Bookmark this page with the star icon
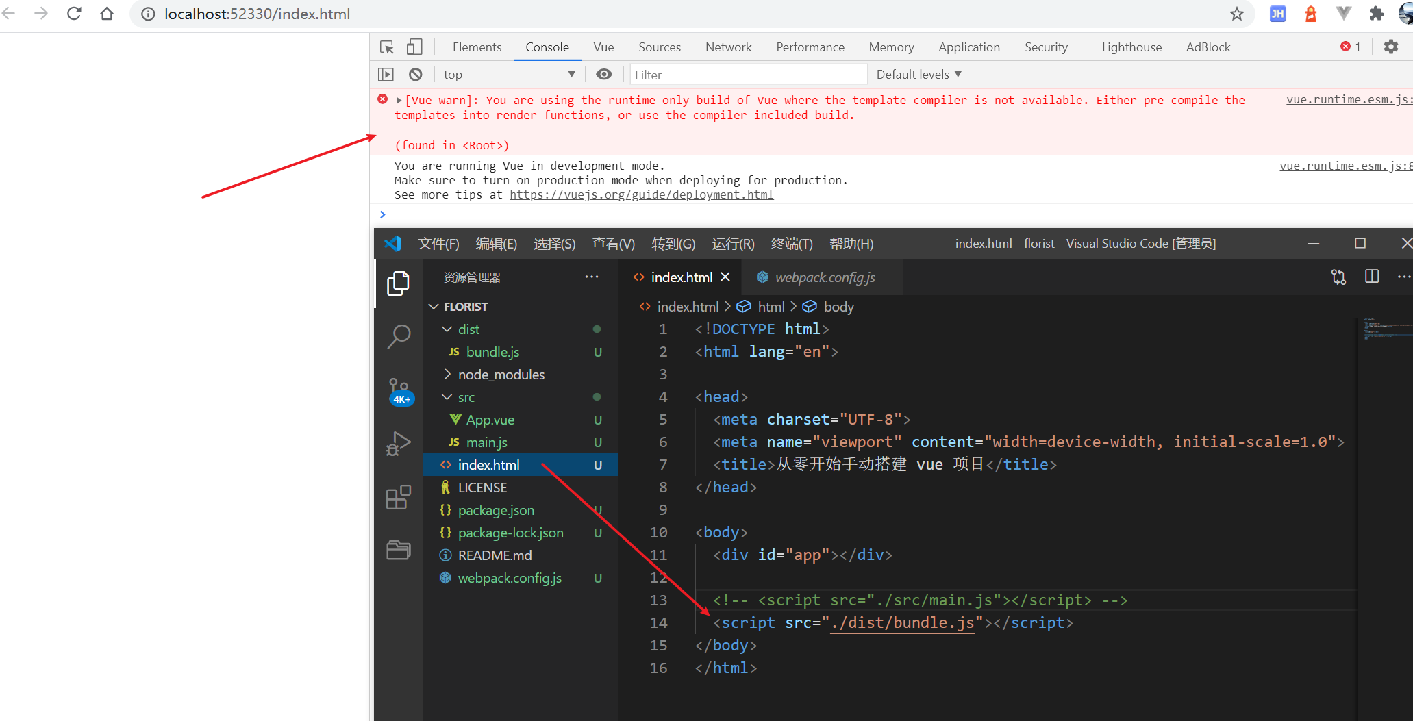Screen dimensions: 1413x721 tap(1236, 14)
